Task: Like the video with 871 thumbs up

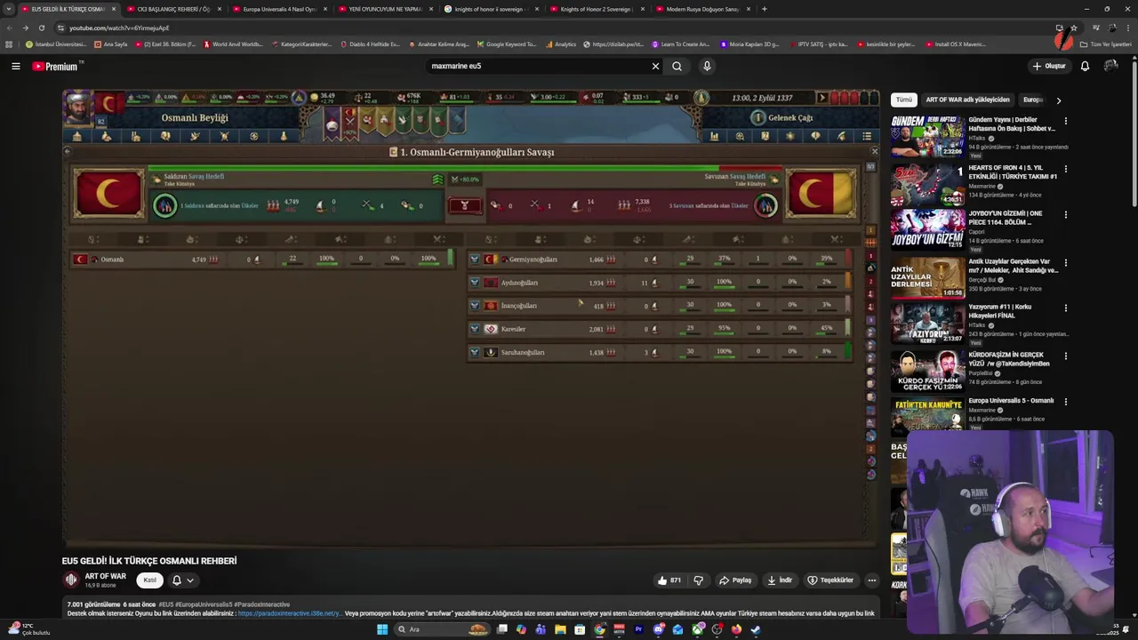Action: click(669, 580)
